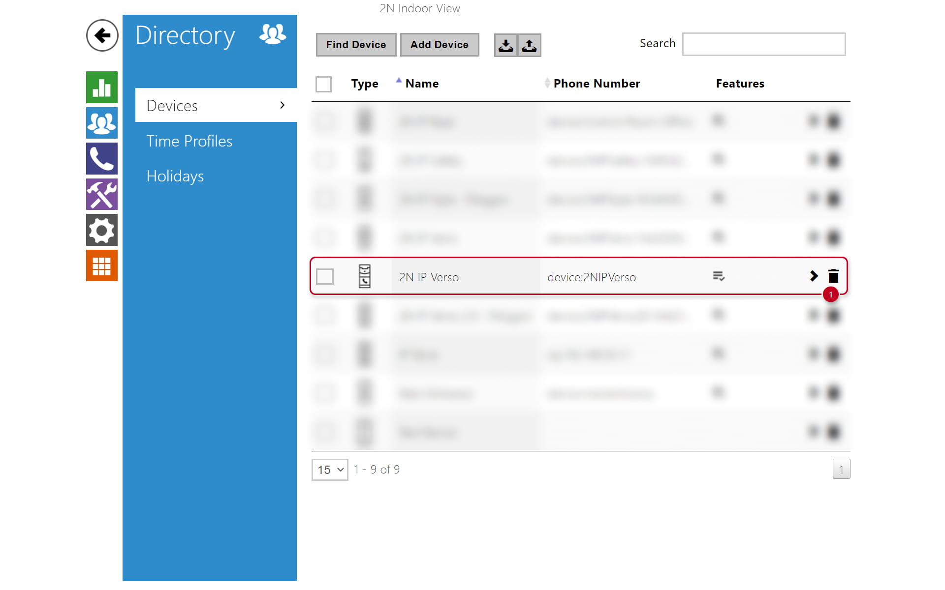This screenshot has height=590, width=945.
Task: Click the 2N IP Verso device type icon
Action: tap(365, 276)
